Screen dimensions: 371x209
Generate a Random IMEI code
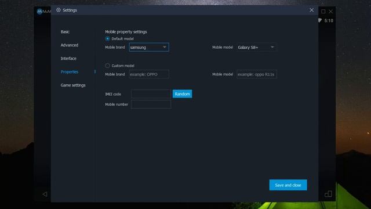click(182, 94)
